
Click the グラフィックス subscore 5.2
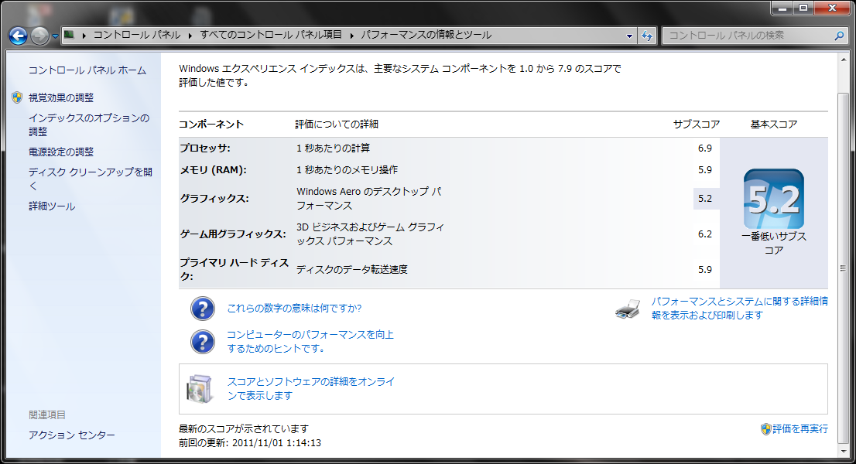[x=705, y=199]
